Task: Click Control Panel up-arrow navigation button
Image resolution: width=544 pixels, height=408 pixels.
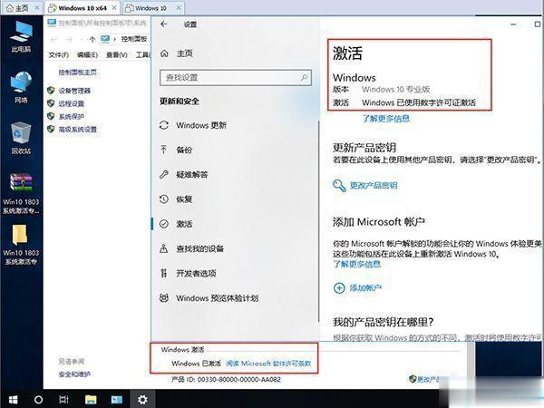Action: pyautogui.click(x=92, y=39)
